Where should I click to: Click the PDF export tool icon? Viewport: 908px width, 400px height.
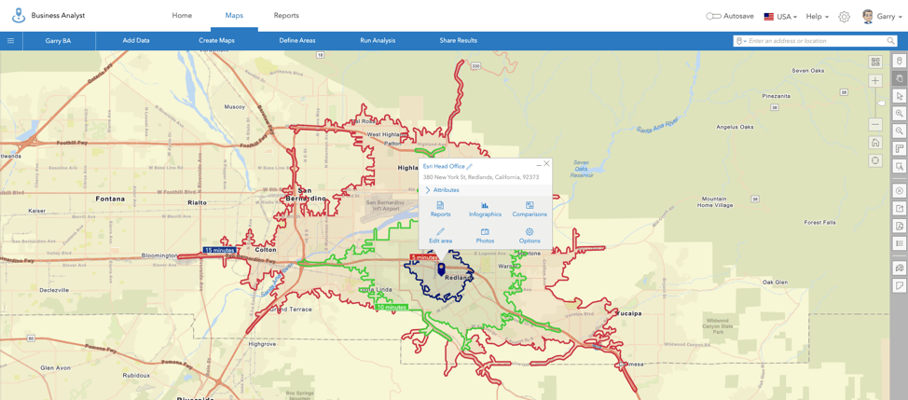900,226
